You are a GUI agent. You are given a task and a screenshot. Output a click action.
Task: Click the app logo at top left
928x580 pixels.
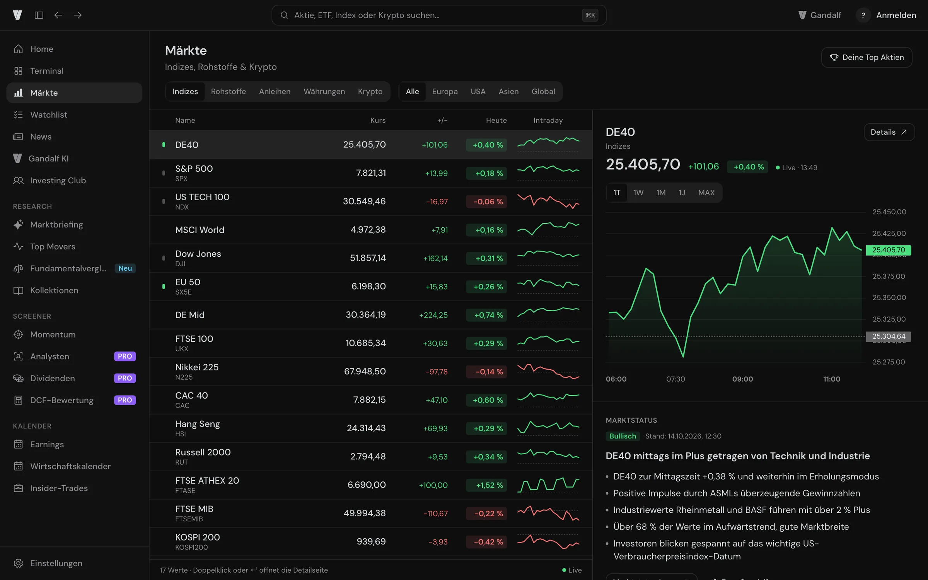point(17,15)
